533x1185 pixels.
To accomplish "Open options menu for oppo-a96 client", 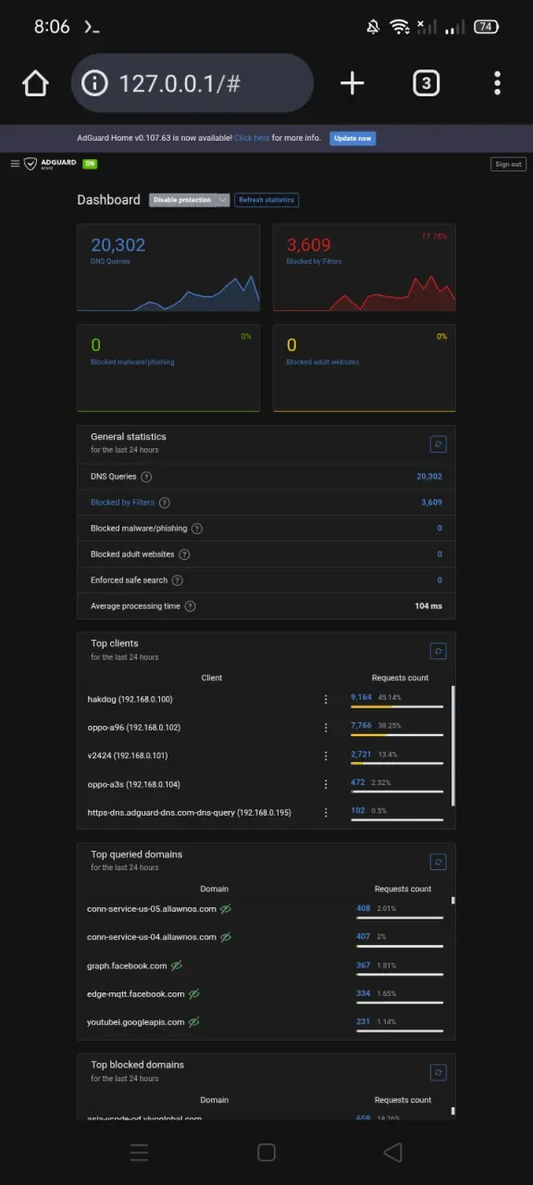I will [x=326, y=729].
